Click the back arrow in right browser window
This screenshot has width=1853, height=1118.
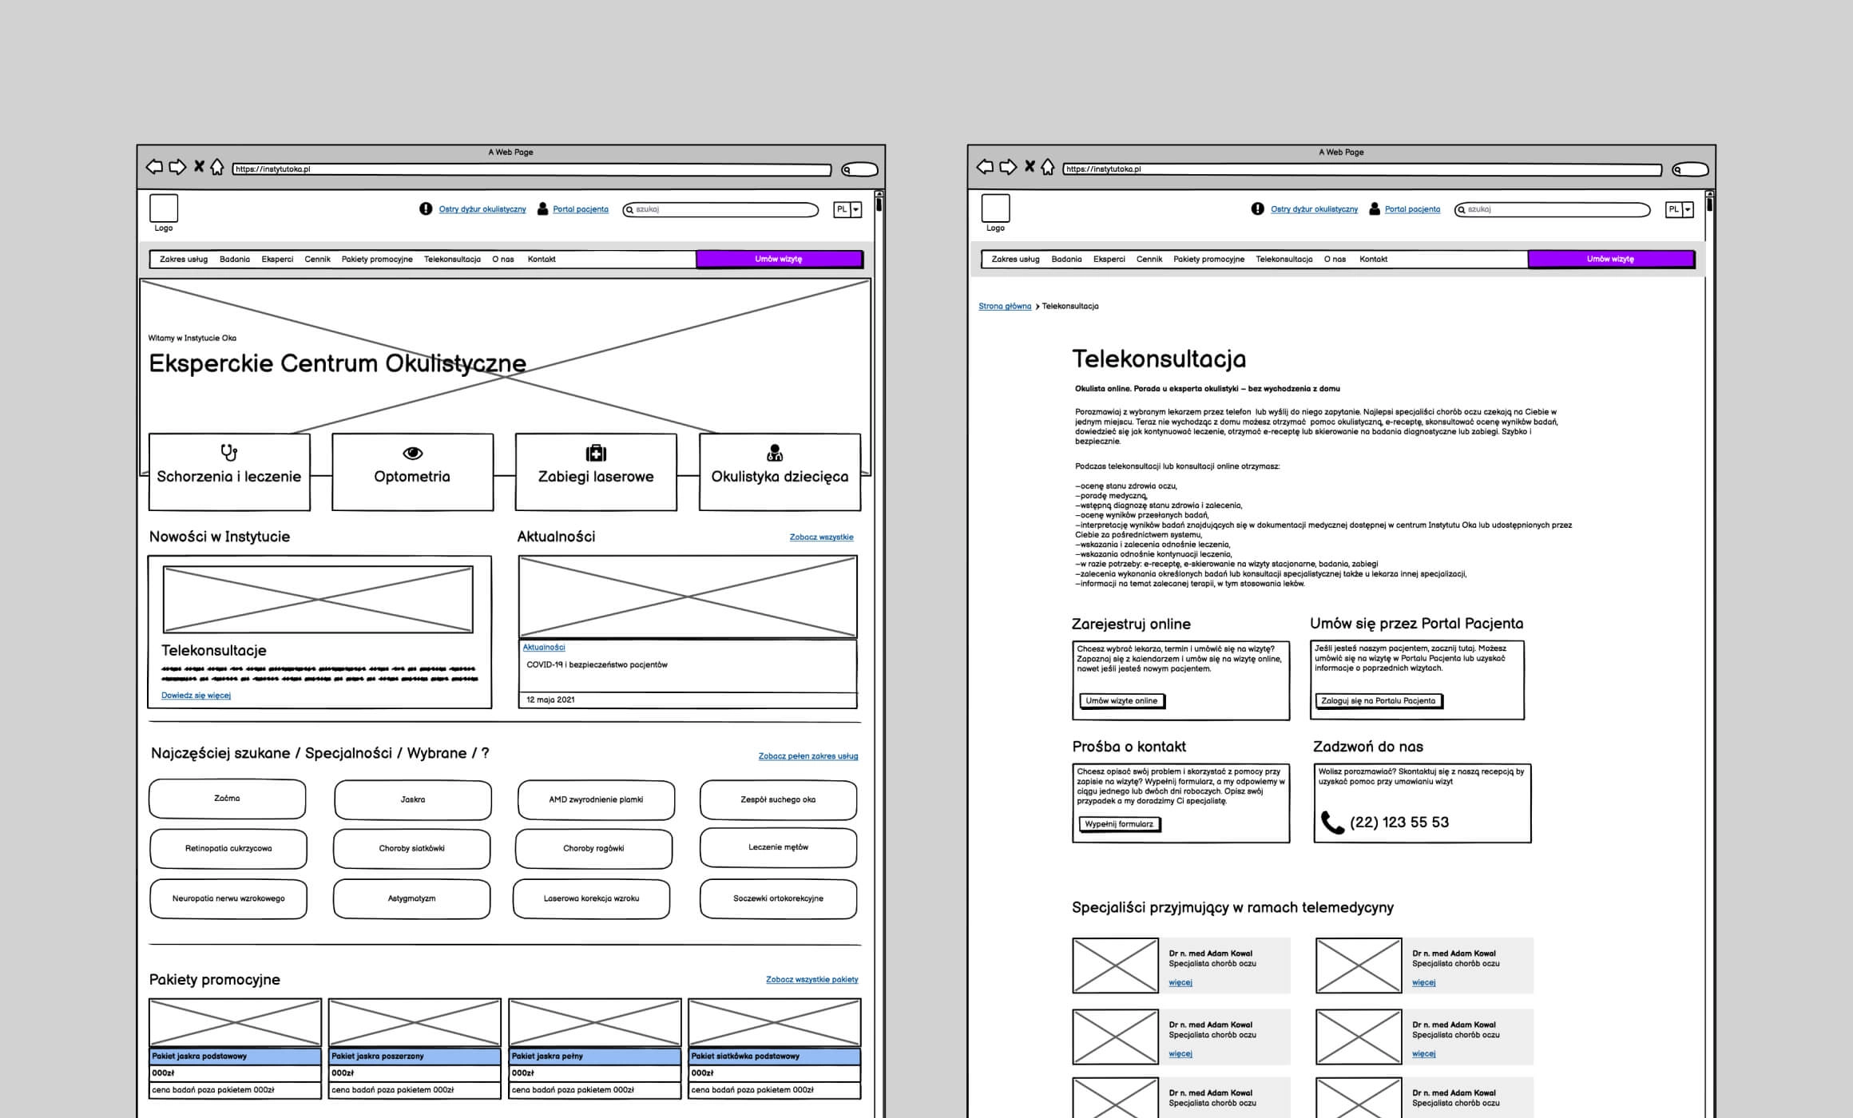coord(985,167)
